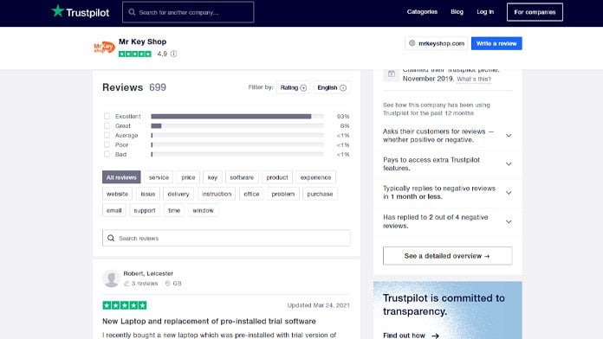Select the 'software' review topic tag

[242, 177]
